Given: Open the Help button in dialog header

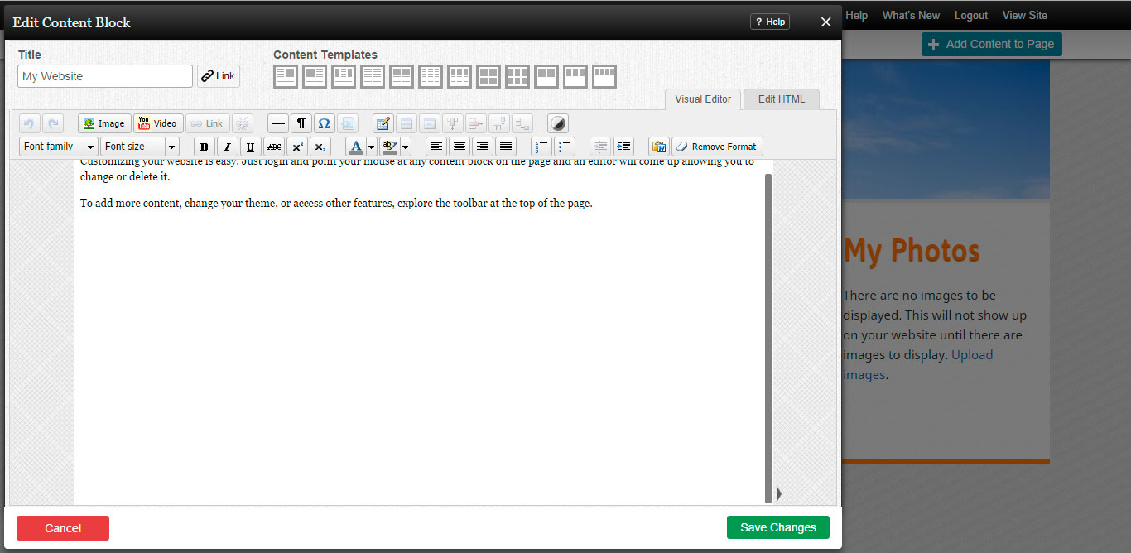Looking at the screenshot, I should click(770, 22).
